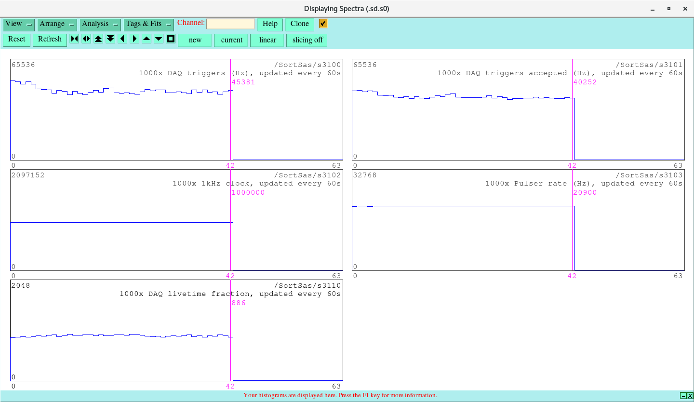Click the single up-arrow shift icon
Screen dimensions: 694x402
(x=146, y=39)
